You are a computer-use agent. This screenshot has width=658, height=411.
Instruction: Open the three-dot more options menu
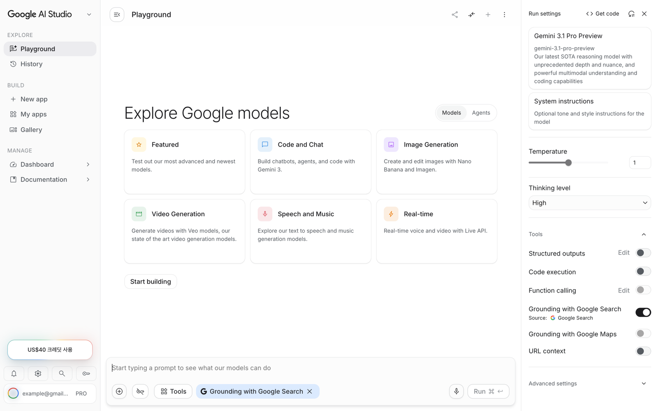[504, 15]
